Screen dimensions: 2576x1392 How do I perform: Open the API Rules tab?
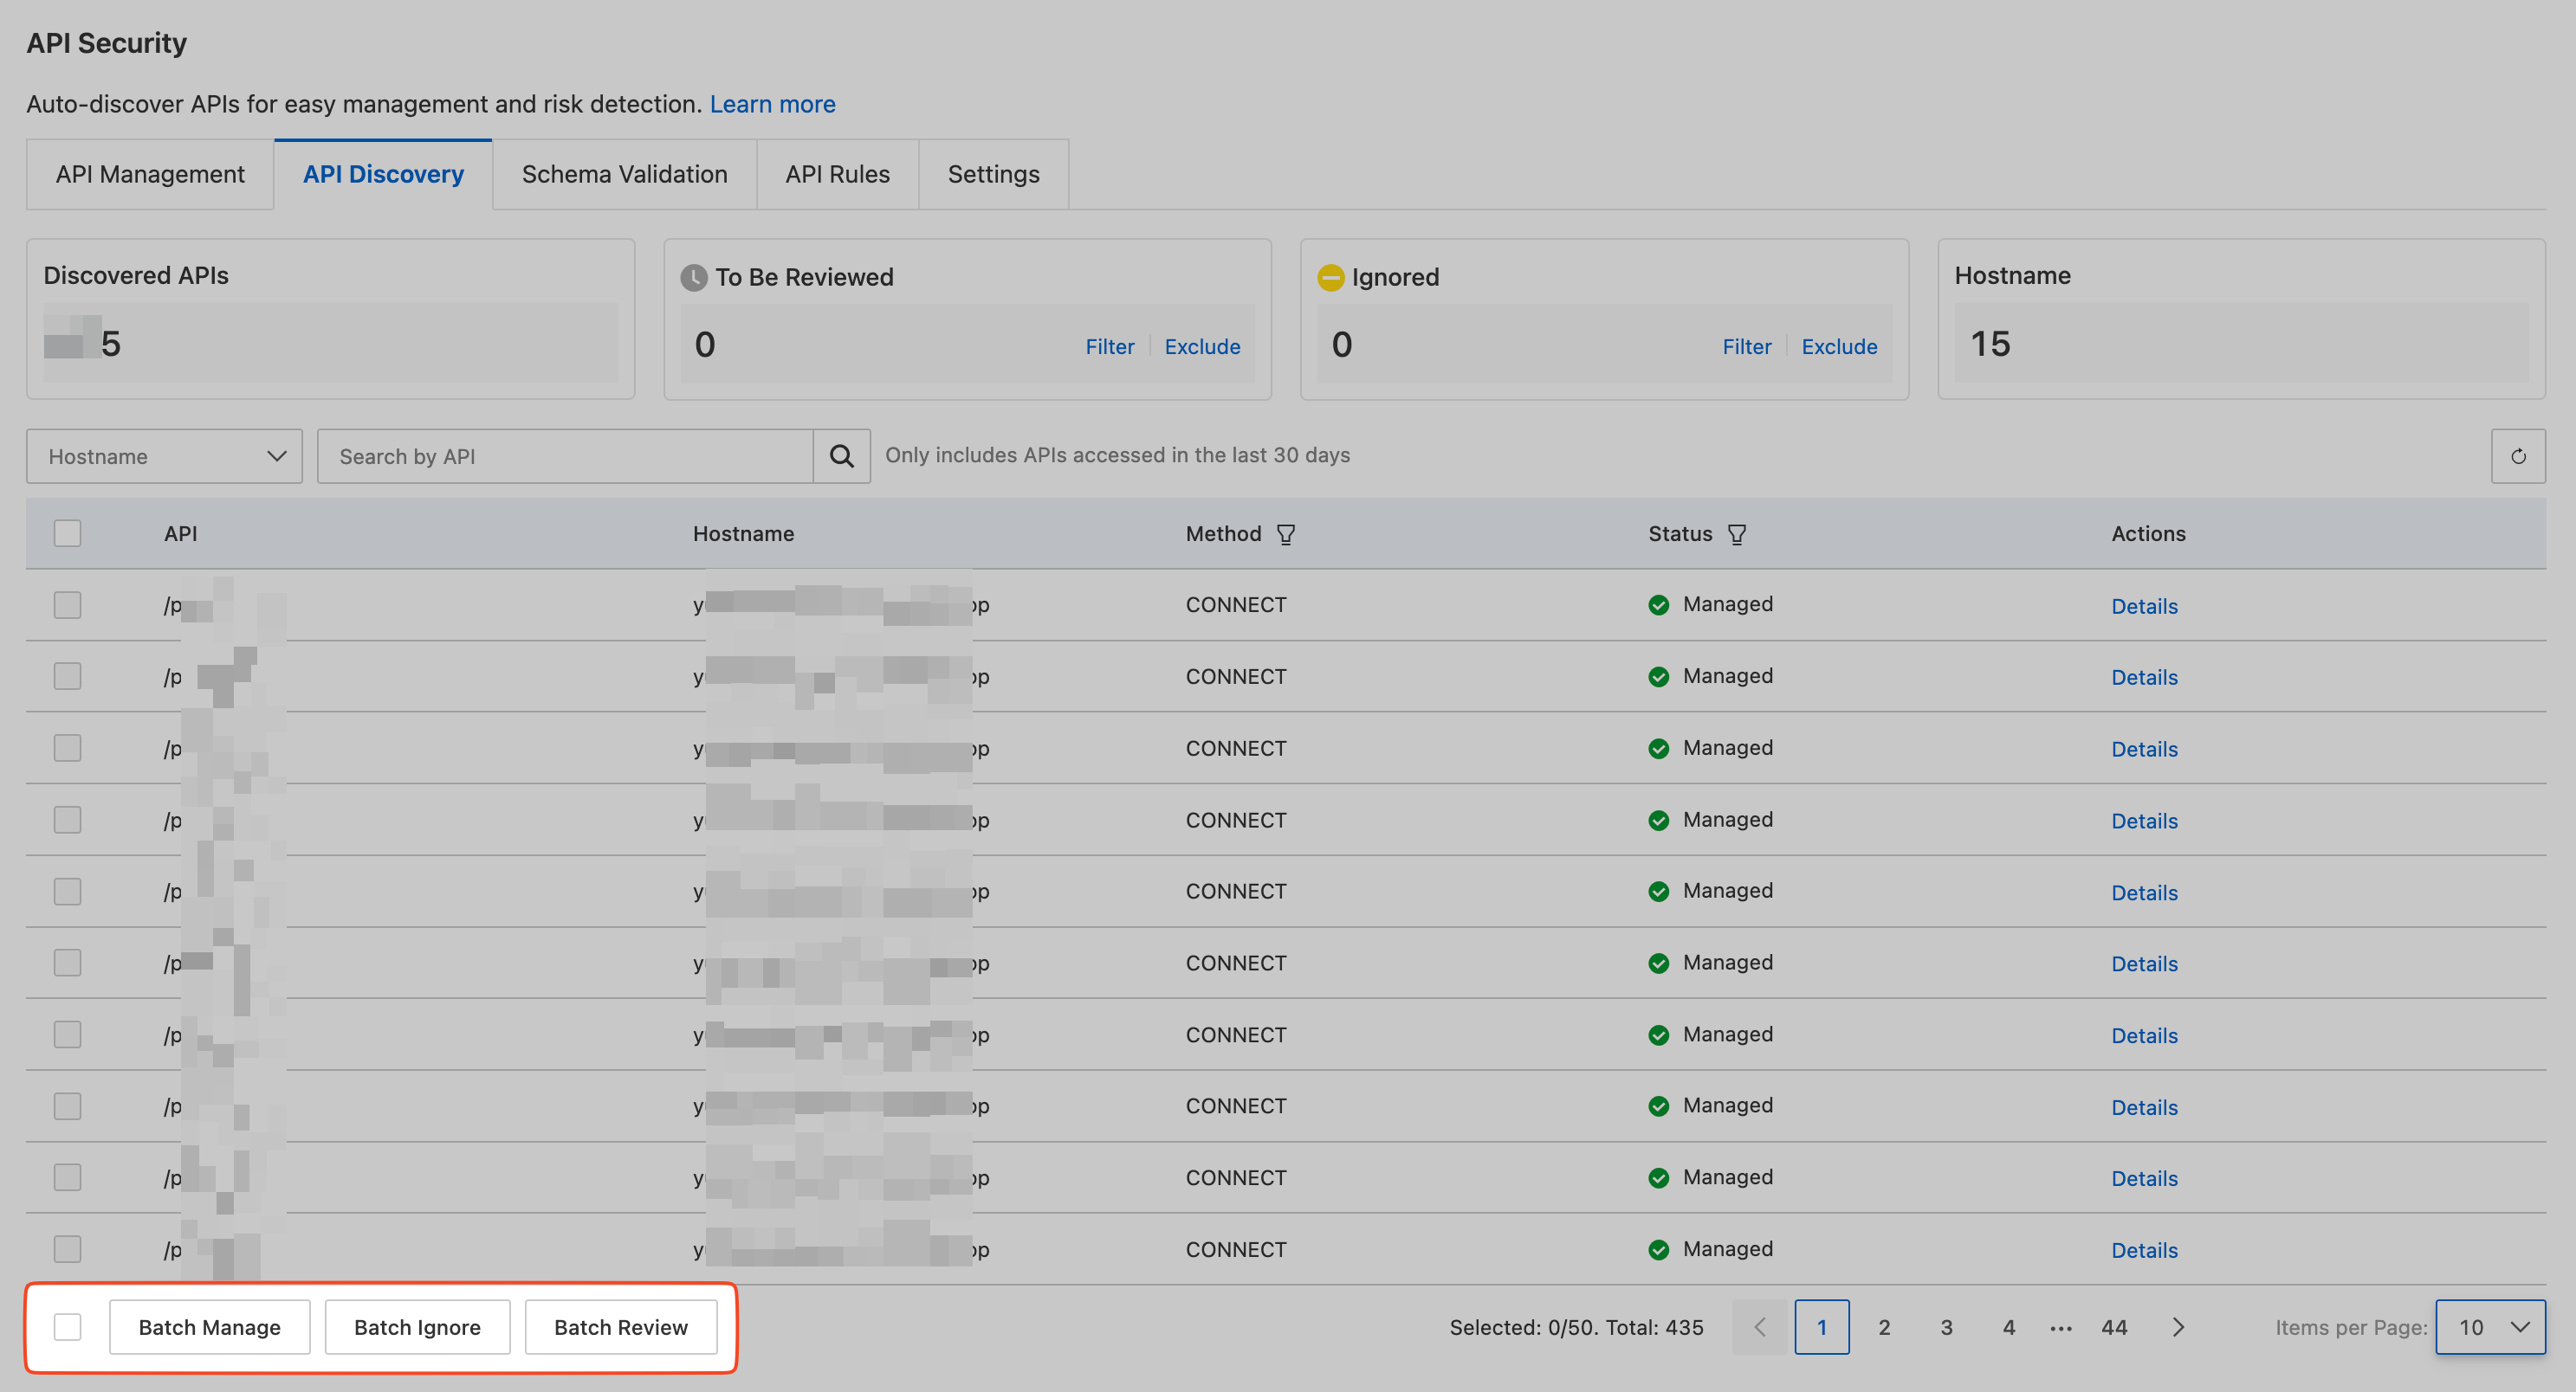(837, 174)
